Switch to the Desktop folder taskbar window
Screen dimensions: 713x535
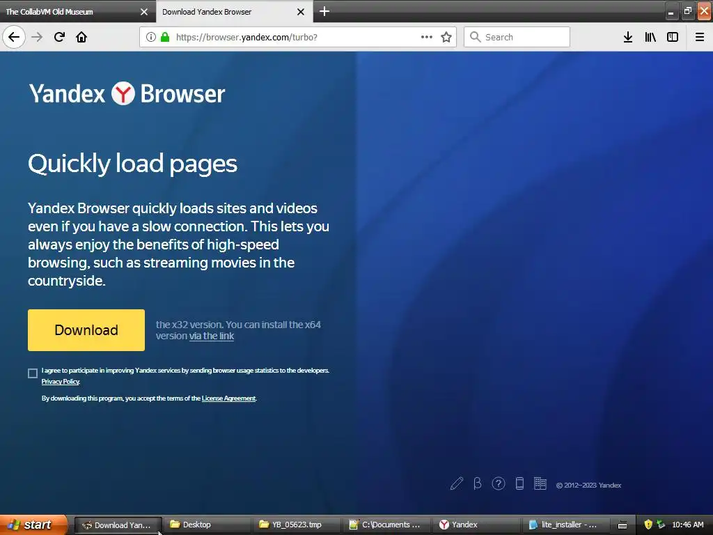click(206, 525)
